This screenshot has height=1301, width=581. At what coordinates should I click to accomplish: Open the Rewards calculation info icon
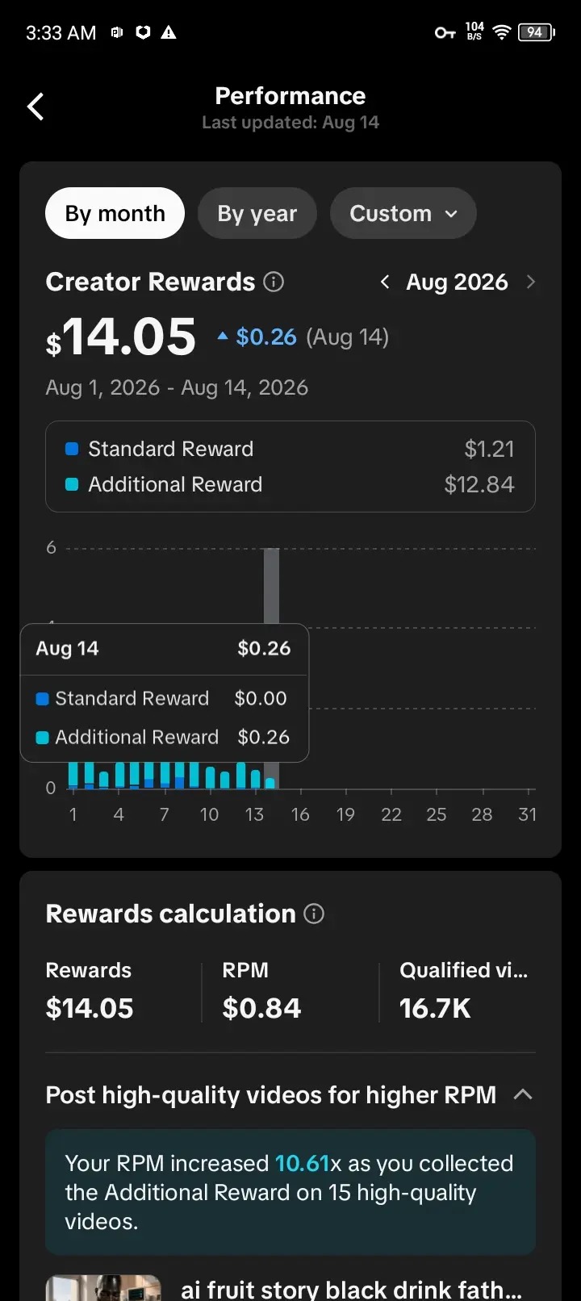coord(314,914)
